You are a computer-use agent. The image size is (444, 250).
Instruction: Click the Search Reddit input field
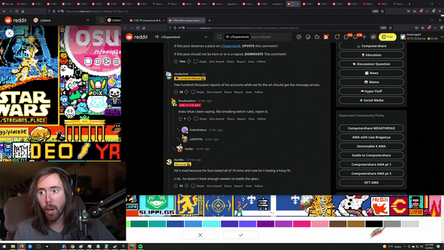(x=270, y=37)
